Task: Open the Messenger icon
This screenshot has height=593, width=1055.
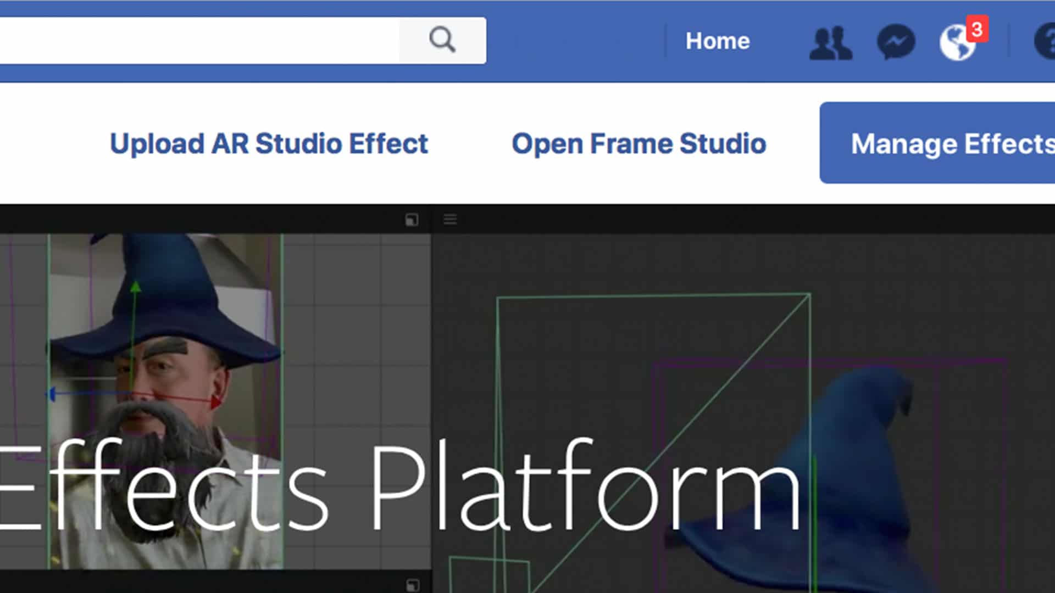Action: tap(896, 42)
